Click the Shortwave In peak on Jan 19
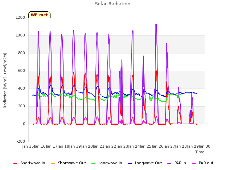The height and width of the screenshot is (170, 226). [73, 73]
